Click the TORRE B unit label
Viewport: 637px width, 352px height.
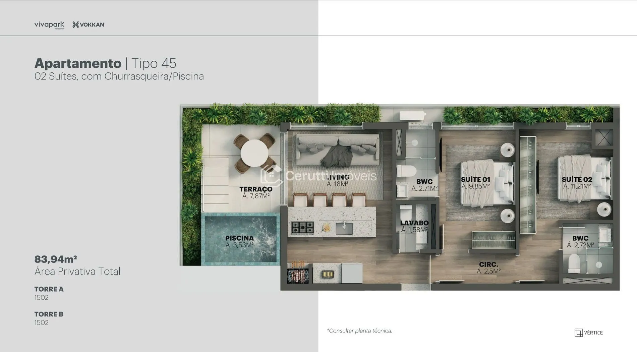point(49,314)
